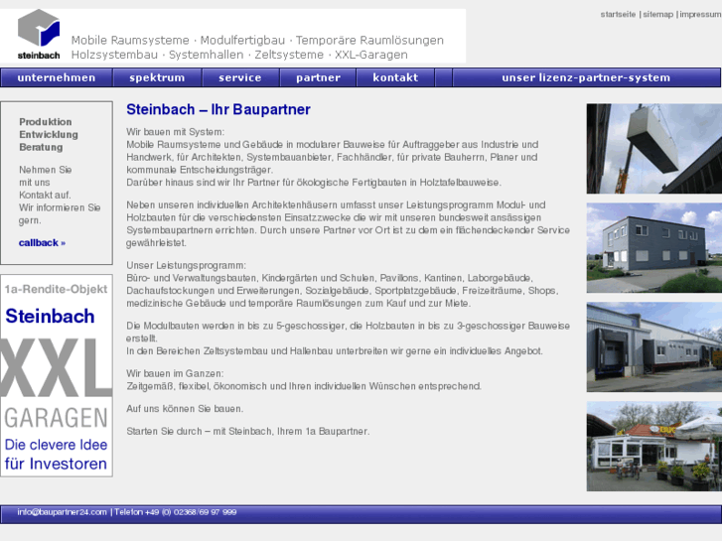Open the kontakt menu item

point(395,77)
